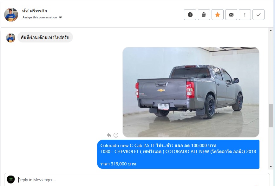Toggle the orange star follow-up icon
This screenshot has width=275, height=186.
pyautogui.click(x=218, y=15)
